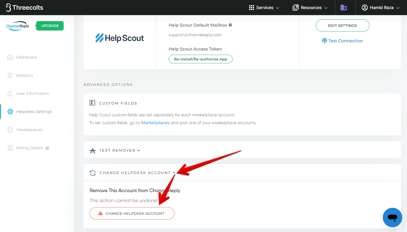Click Re-install/Re-authorize App button

pyautogui.click(x=201, y=59)
